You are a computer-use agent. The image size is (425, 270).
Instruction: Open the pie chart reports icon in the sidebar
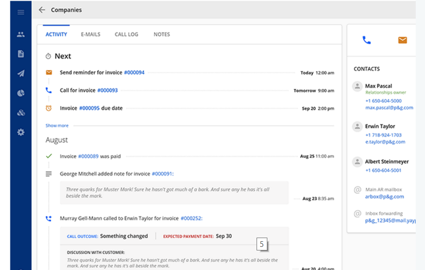pyautogui.click(x=21, y=93)
